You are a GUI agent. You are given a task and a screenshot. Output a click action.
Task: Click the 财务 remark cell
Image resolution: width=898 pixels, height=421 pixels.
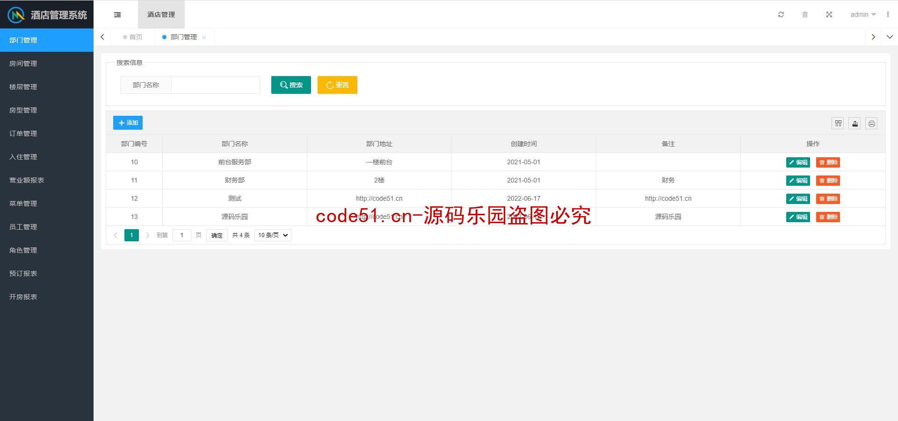pyautogui.click(x=668, y=180)
